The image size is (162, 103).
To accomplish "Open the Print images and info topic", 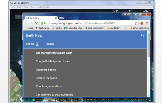I will [x=49, y=86].
